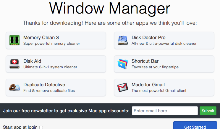Click "Ultimate 6-in-1 system cleaner" text
Viewport: 220px width, 129px height.
(x=50, y=67)
